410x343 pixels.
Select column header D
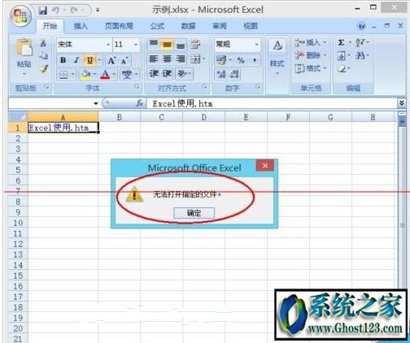(204, 117)
